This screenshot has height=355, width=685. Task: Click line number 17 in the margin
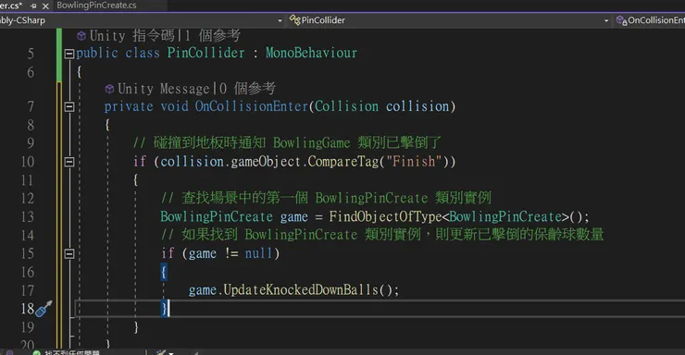tap(27, 290)
